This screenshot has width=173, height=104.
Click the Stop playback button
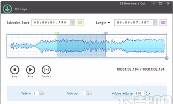15,70
